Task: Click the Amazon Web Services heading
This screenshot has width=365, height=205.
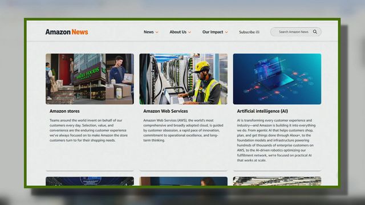Action: (x=165, y=111)
